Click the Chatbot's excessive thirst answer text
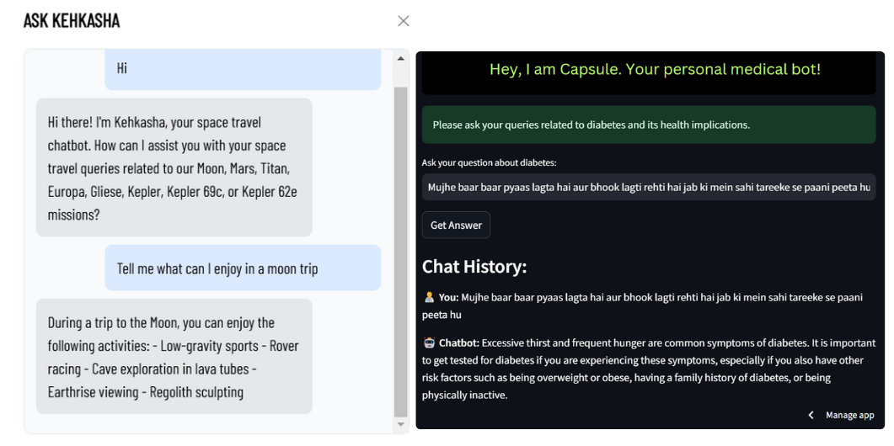Image resolution: width=894 pixels, height=446 pixels. click(x=649, y=369)
